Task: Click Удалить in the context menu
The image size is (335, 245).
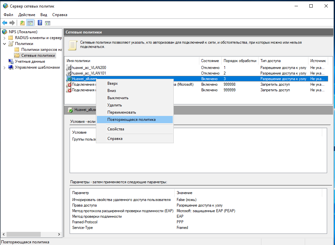Action: [x=115, y=105]
